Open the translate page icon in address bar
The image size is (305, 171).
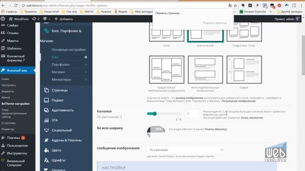point(230,5)
